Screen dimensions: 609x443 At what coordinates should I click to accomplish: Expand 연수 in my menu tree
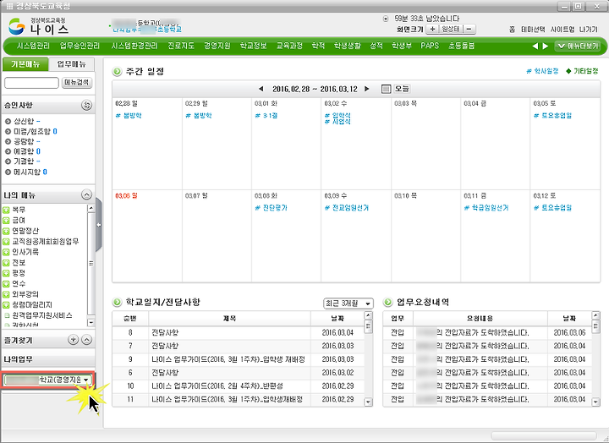[6, 284]
